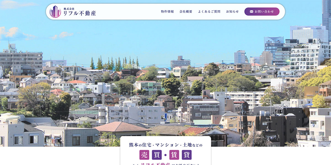Click the envelope icon in the contact button
The width and height of the screenshot is (331, 165).
pos(252,12)
